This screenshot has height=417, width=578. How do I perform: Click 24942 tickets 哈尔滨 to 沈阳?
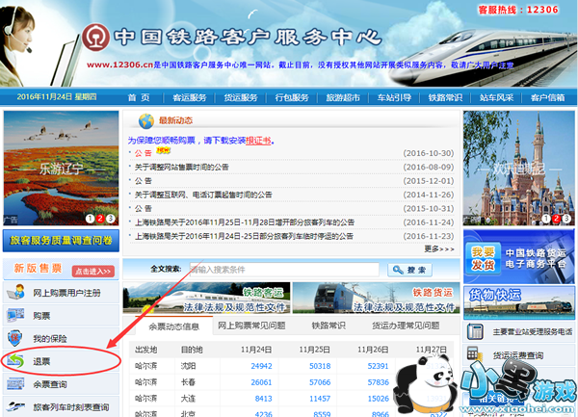[261, 366]
